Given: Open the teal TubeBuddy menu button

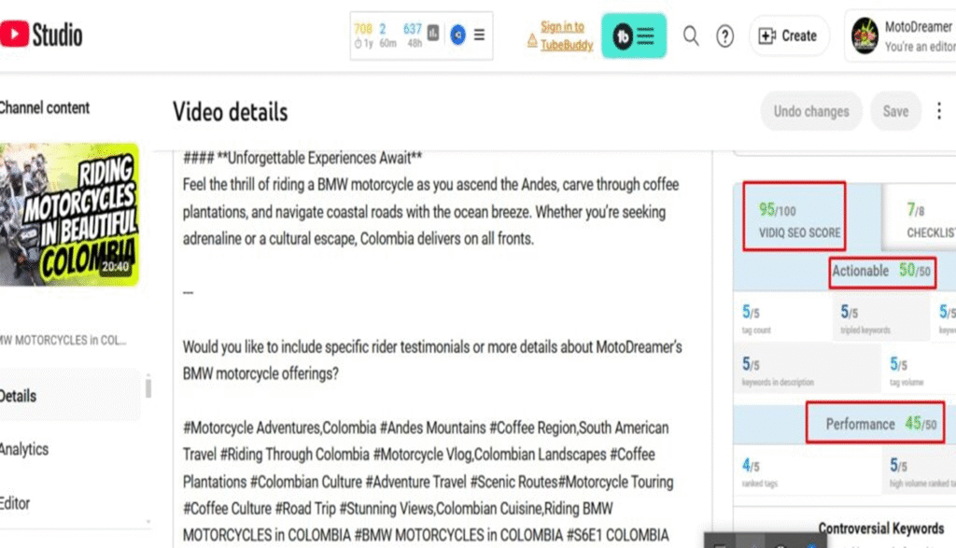Looking at the screenshot, I should pyautogui.click(x=634, y=36).
